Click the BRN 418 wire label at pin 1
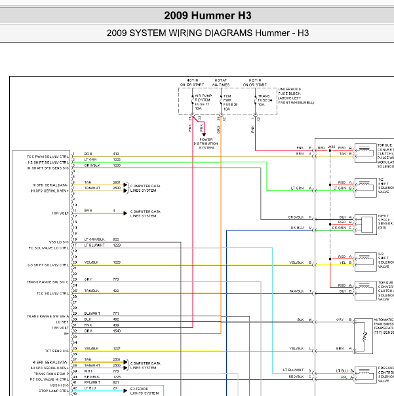Screen dimensions: 394x396 (x=102, y=154)
